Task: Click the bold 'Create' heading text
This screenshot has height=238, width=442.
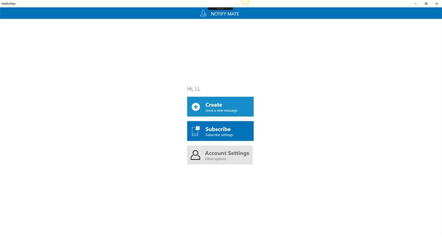Action: point(214,105)
